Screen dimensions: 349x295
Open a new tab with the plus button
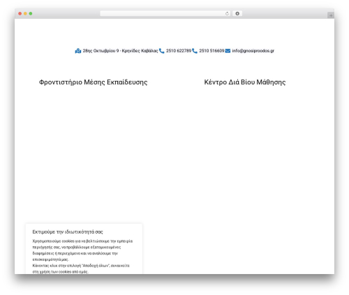click(331, 15)
